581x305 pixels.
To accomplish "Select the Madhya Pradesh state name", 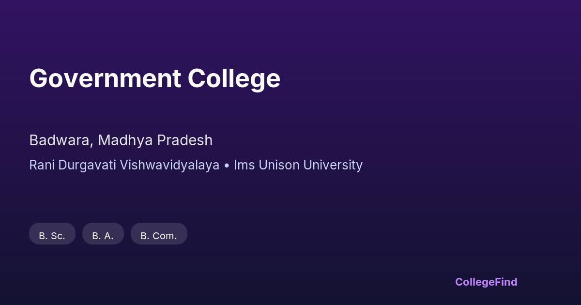I will (155, 140).
